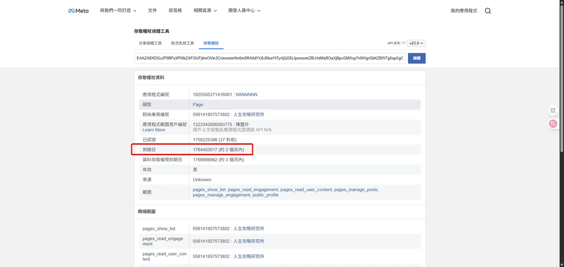This screenshot has width=564, height=267.
Task: Open the search magnifier icon
Action: coord(488,11)
